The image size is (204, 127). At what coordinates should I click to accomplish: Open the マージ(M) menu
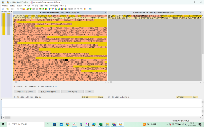click(x=27, y=5)
